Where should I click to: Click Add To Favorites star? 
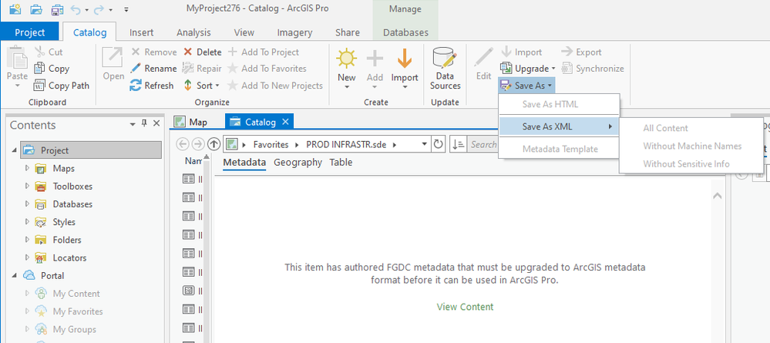(x=267, y=69)
